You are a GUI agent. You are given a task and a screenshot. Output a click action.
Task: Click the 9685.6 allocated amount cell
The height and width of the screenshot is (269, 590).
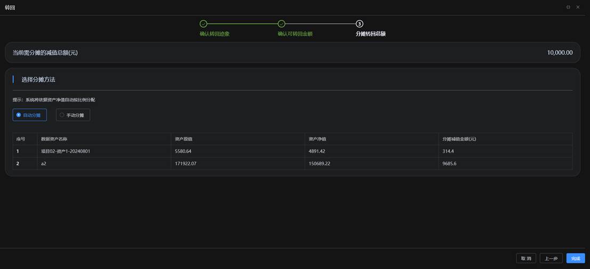point(449,164)
